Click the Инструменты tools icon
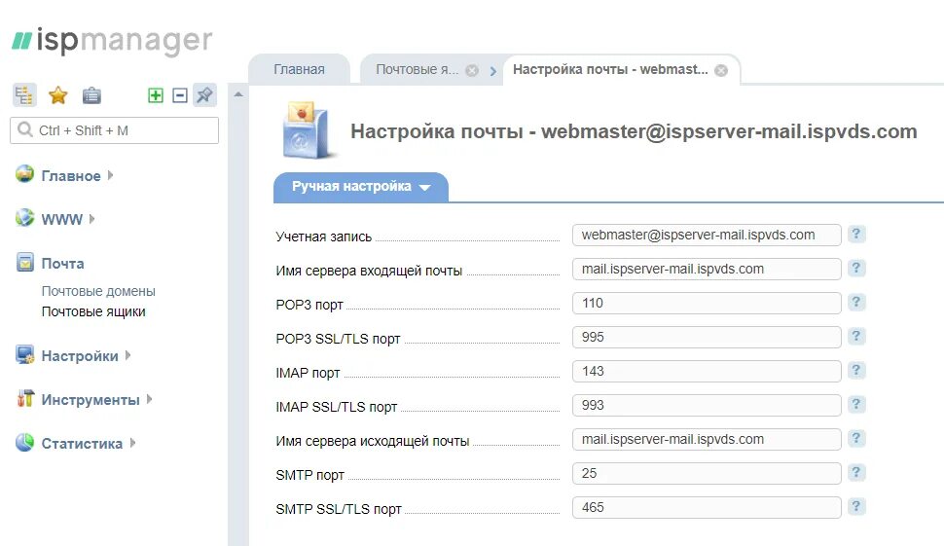Image resolution: width=944 pixels, height=546 pixels. click(24, 398)
